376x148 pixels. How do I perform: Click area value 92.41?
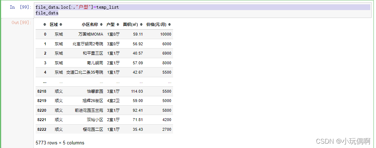coord(138,110)
